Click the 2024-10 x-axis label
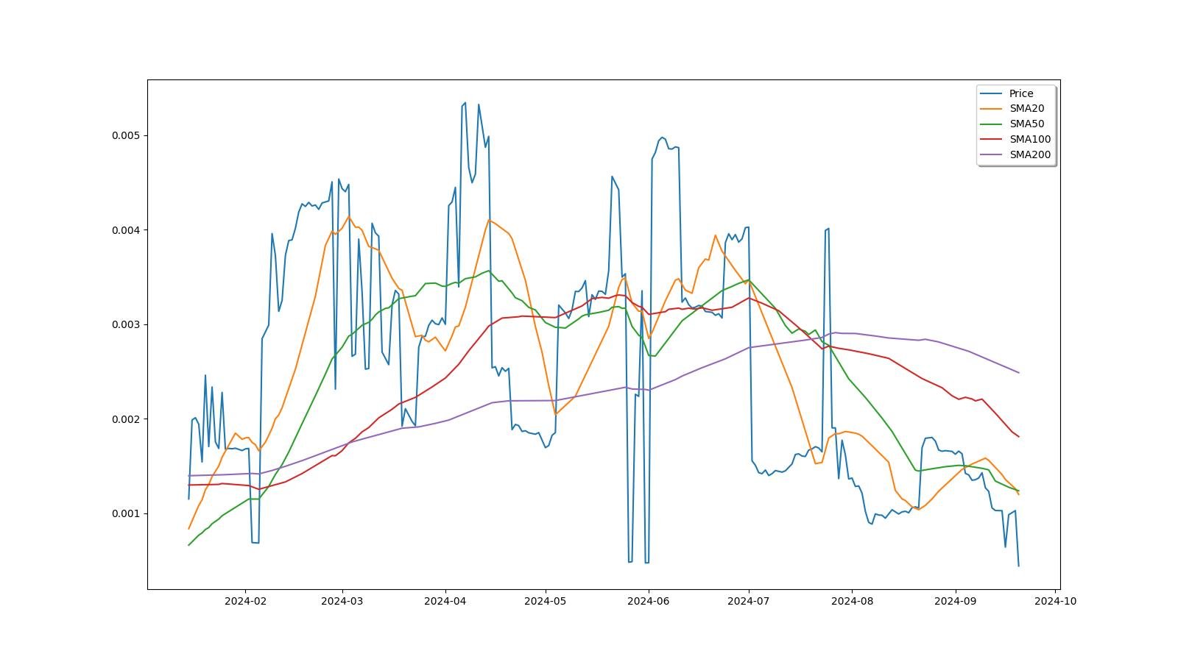 pos(1055,601)
